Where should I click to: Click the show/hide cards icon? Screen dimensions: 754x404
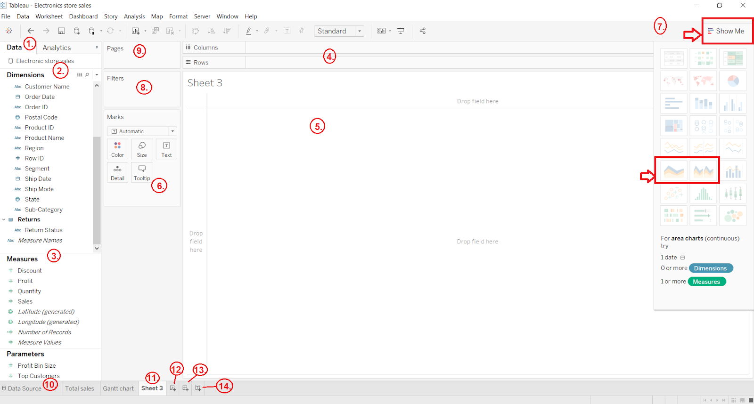coord(381,31)
